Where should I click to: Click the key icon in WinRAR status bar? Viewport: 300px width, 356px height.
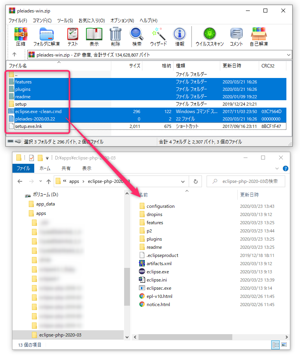tap(18, 141)
